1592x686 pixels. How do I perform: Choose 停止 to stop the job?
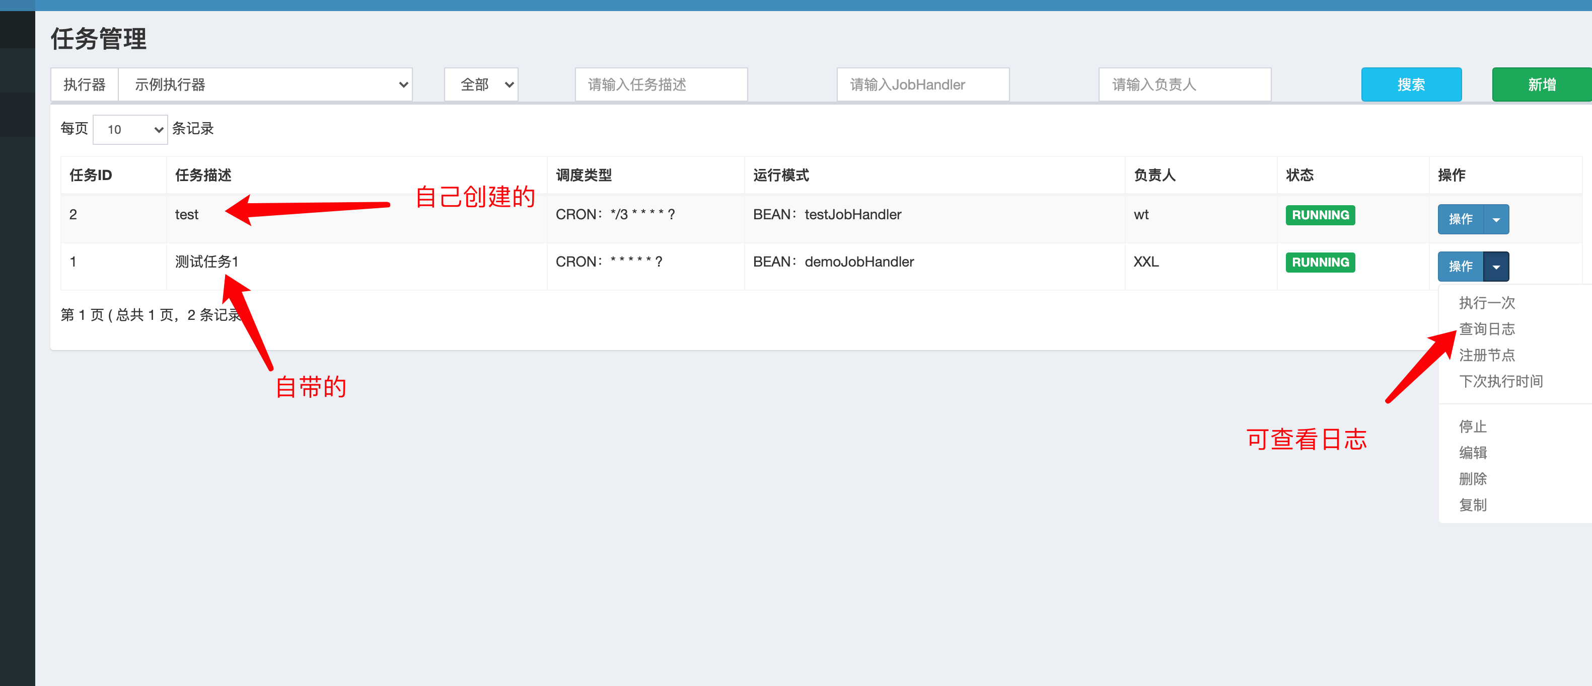(x=1472, y=426)
